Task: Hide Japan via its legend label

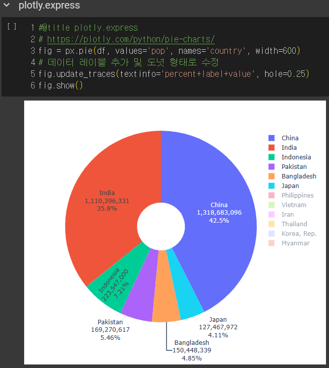Action: 290,186
